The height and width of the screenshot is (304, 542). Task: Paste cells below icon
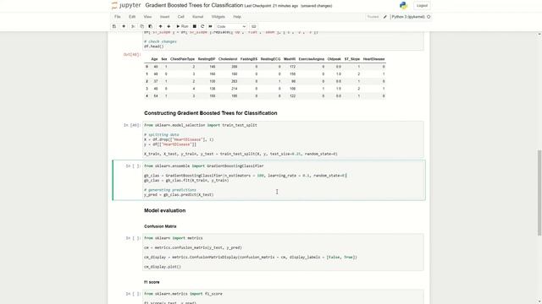(151, 26)
